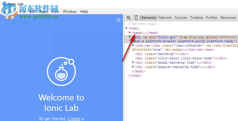The image size is (238, 121).
Task: Expand the head node triangle
Action: pos(130,32)
